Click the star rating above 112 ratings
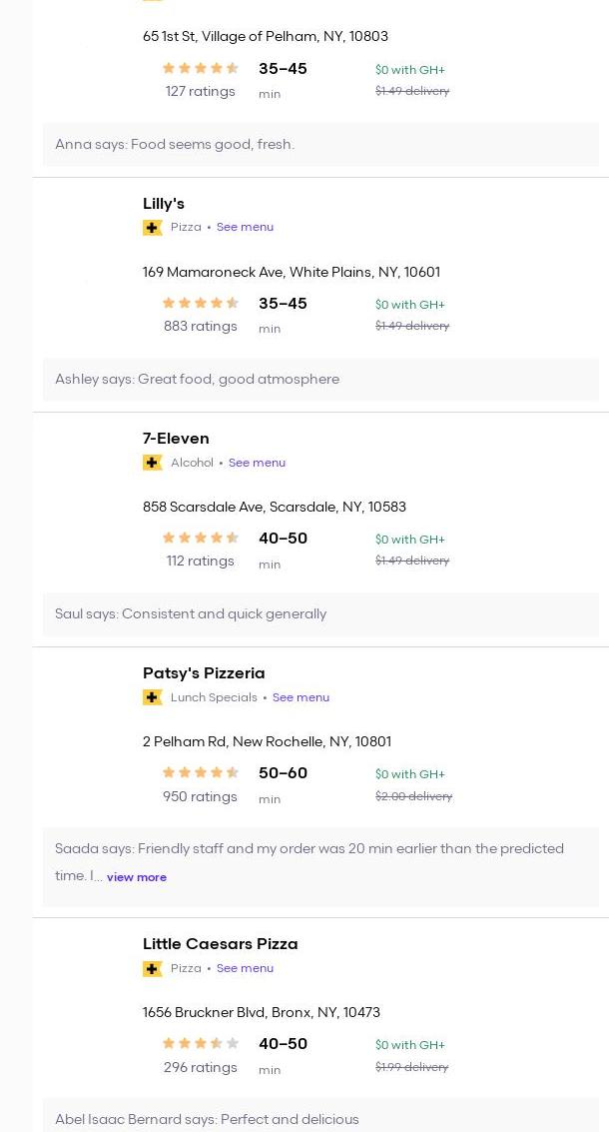Viewport: 609px width, 1132px height. pos(200,539)
